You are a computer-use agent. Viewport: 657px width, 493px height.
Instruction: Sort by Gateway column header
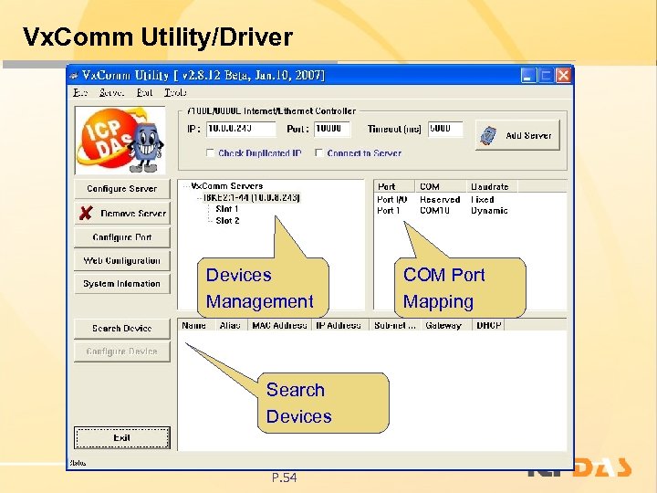pyautogui.click(x=446, y=325)
